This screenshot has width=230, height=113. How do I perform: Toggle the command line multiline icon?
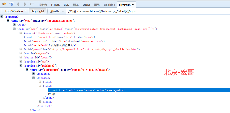click(32, 4)
